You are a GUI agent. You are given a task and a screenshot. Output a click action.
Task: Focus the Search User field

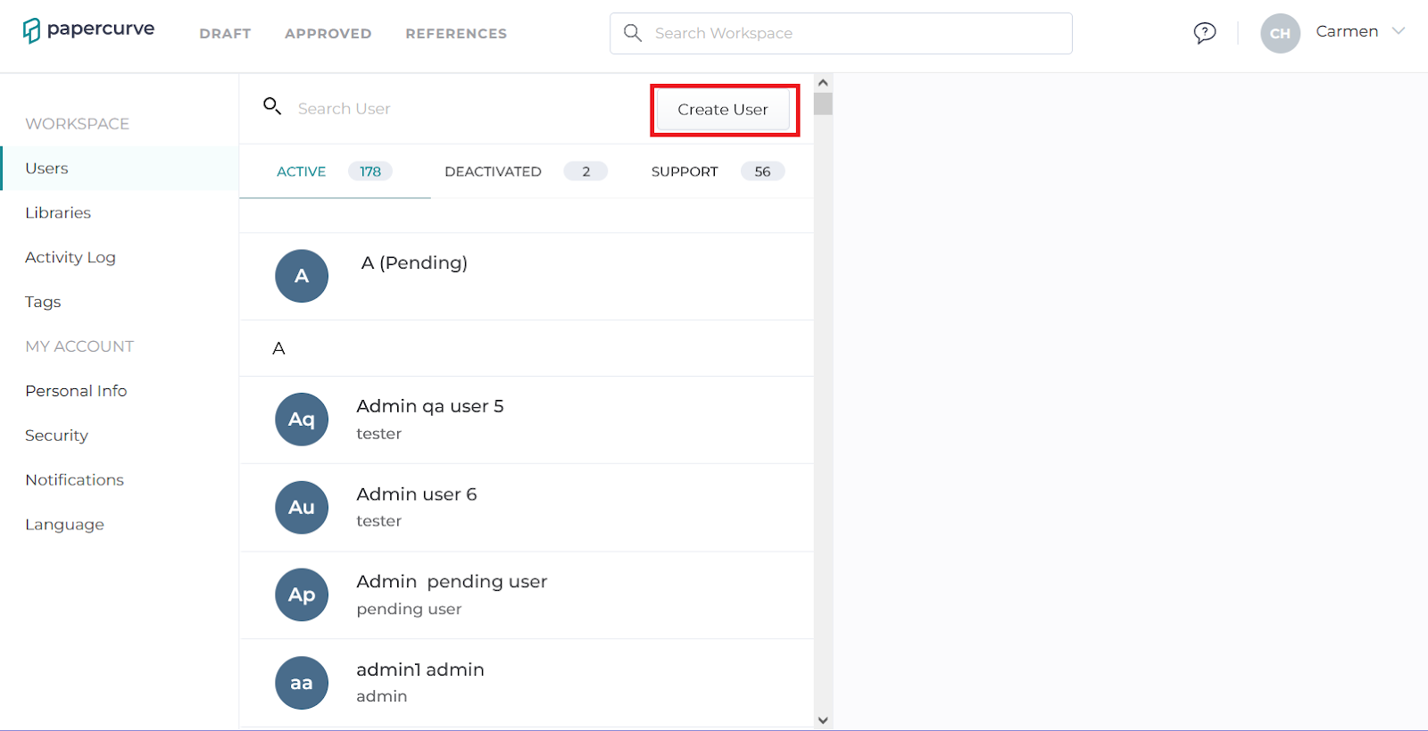coord(344,109)
